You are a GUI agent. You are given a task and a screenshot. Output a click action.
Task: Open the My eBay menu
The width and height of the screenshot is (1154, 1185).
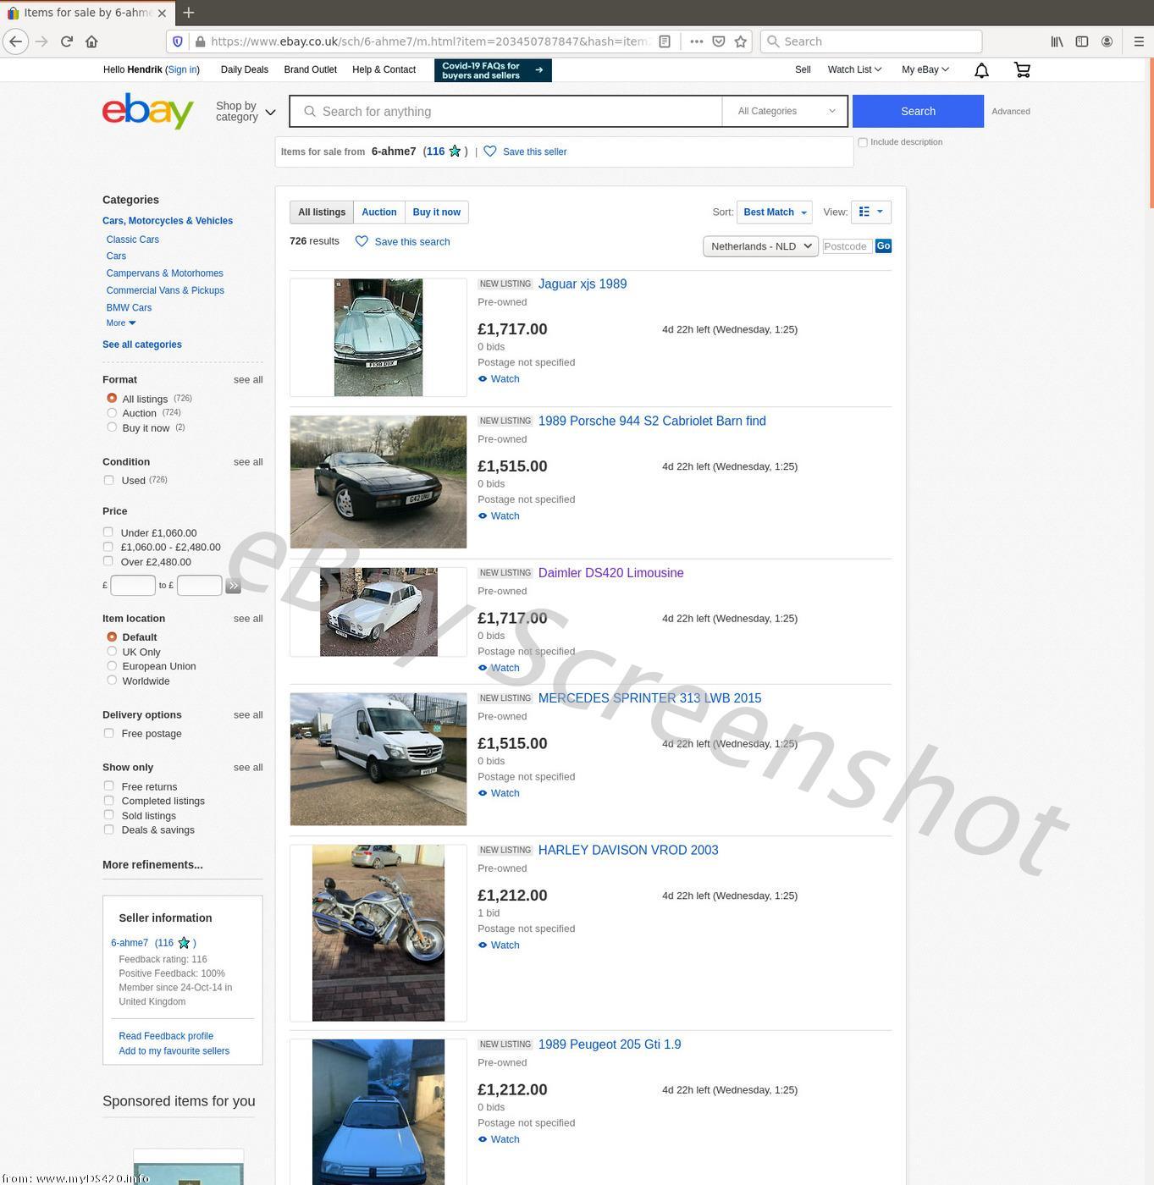[x=925, y=69]
